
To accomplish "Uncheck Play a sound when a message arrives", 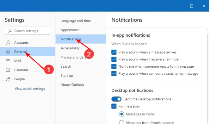I will point(114,52).
